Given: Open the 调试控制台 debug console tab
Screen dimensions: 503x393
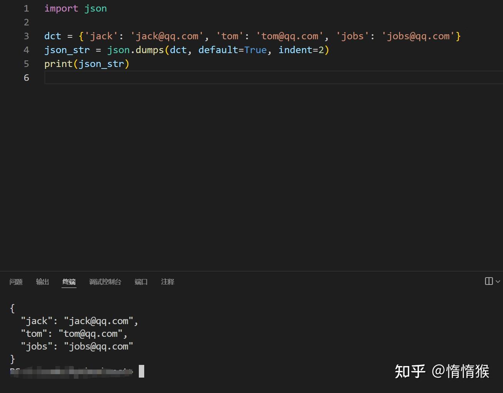Looking at the screenshot, I should tap(105, 282).
